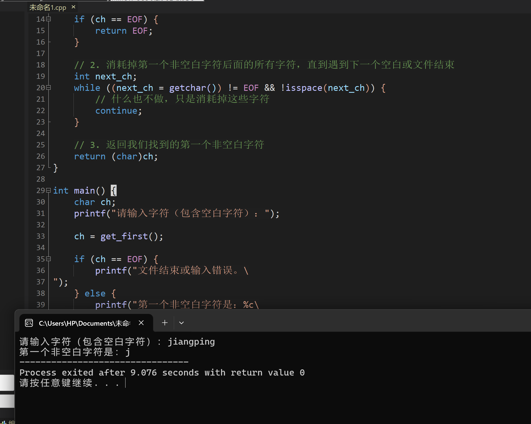Click the 编 label in the status bar
The height and width of the screenshot is (424, 531).
pyautogui.click(x=12, y=421)
